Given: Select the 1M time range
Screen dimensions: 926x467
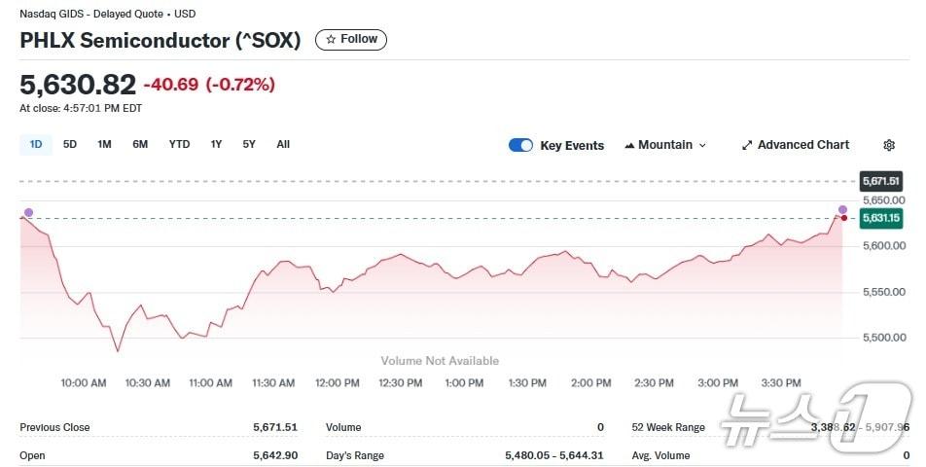Looking at the screenshot, I should (x=104, y=145).
